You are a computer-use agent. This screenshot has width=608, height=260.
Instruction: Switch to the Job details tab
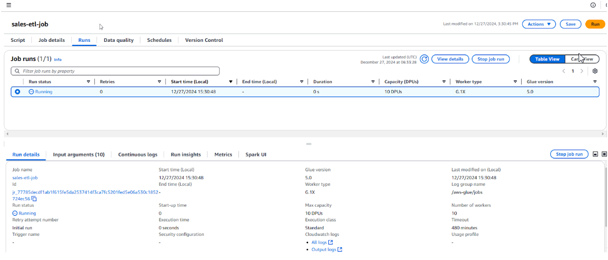pos(52,40)
